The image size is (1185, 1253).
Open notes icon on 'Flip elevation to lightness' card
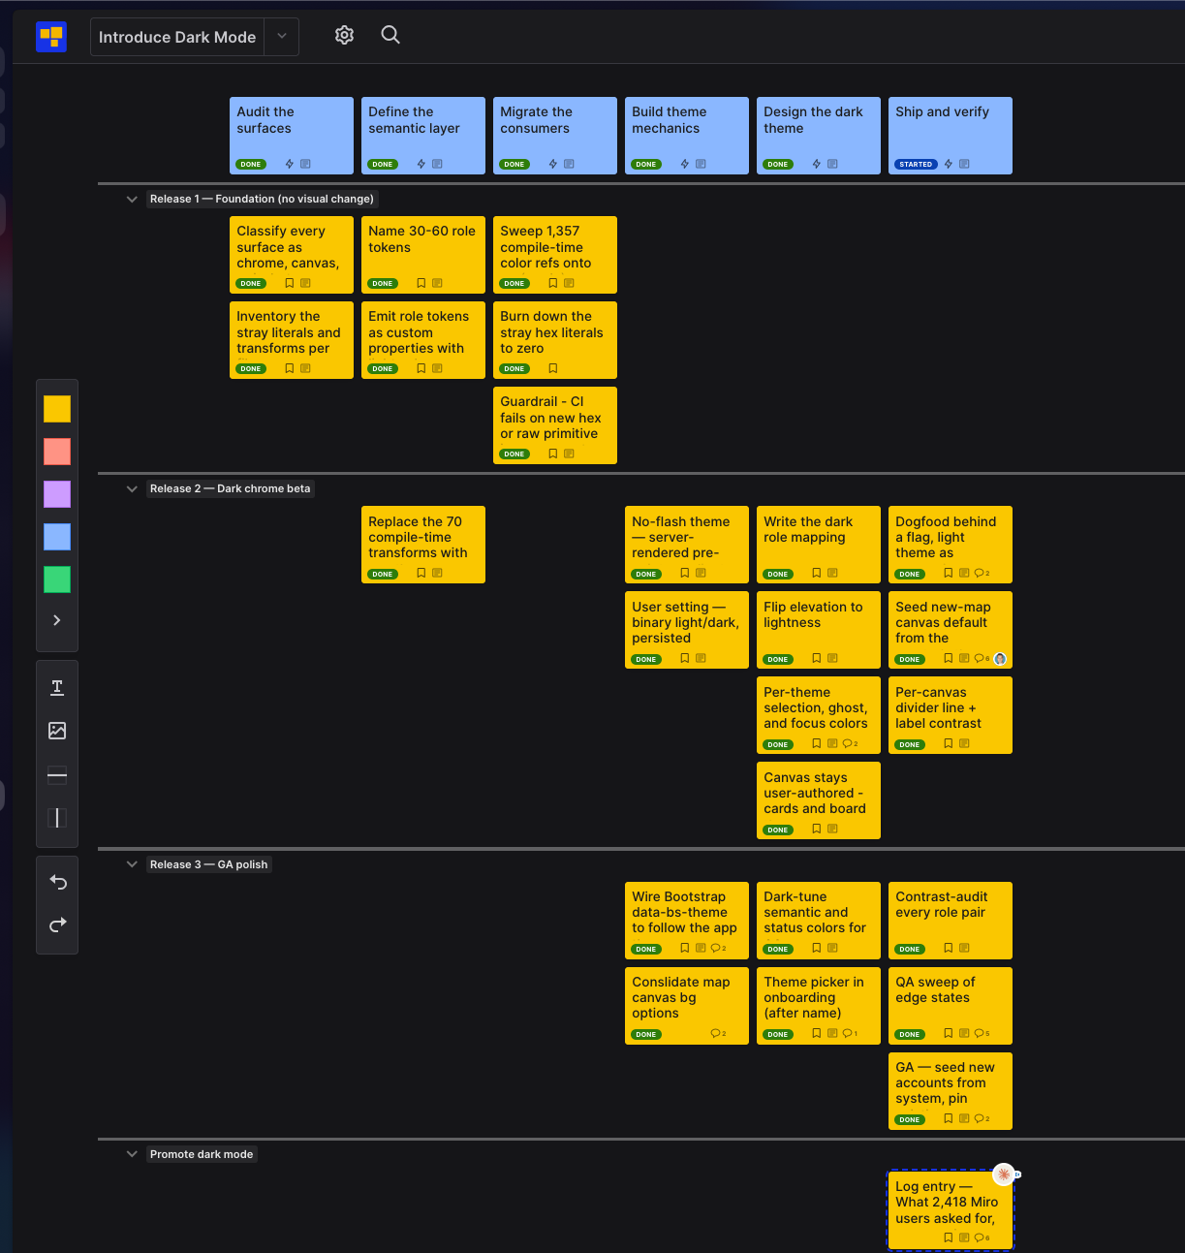point(832,658)
